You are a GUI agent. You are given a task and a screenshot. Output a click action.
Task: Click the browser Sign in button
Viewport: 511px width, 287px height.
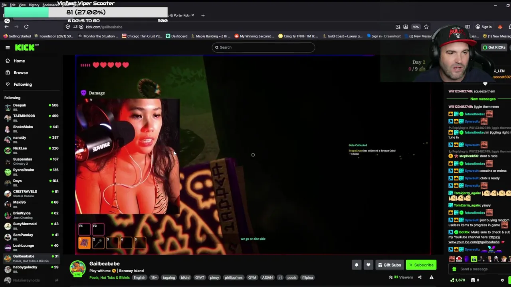[483, 27]
